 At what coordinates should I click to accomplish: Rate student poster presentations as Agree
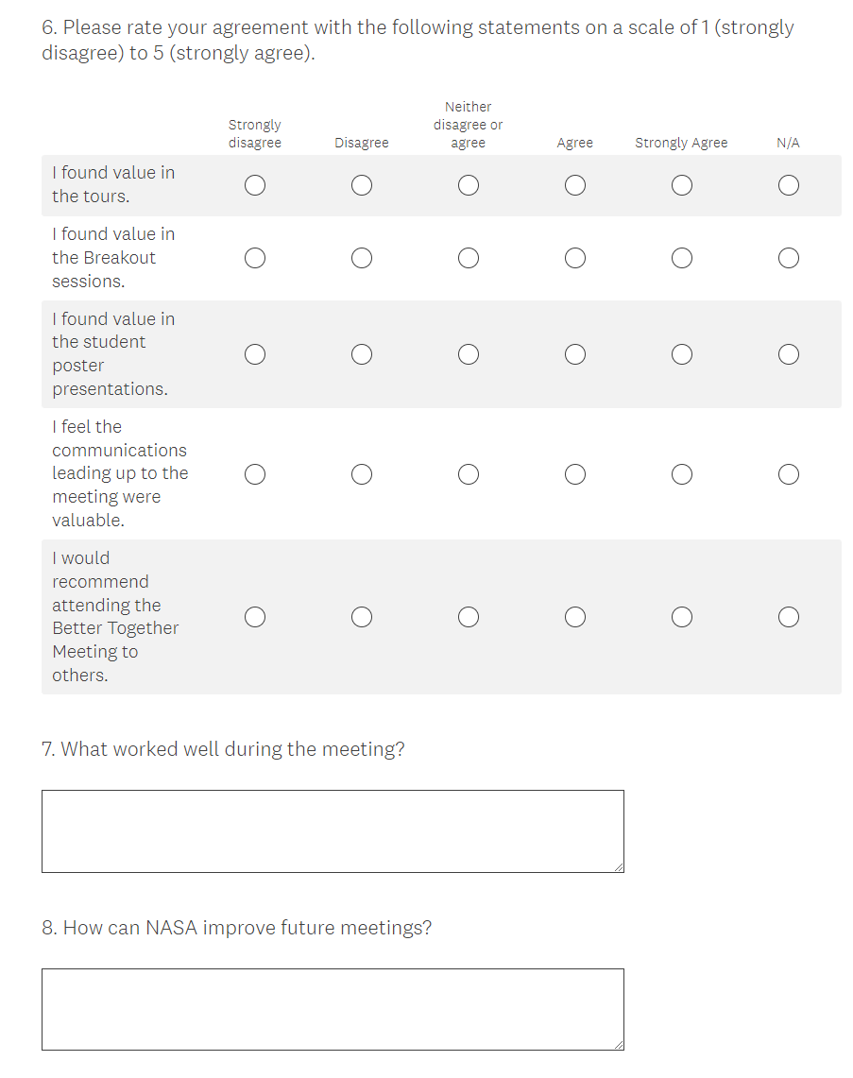coord(574,354)
